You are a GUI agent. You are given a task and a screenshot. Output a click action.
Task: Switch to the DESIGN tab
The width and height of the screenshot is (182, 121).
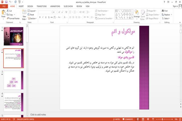point(30,6)
